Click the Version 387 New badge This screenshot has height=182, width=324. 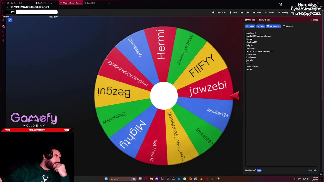259,170
